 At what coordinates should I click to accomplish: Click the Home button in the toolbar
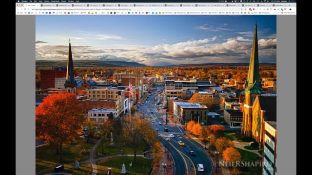(x=28, y=9)
